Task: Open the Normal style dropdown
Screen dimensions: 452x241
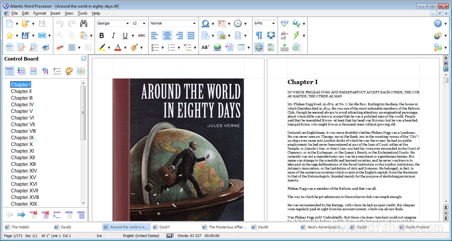Action: (195, 24)
